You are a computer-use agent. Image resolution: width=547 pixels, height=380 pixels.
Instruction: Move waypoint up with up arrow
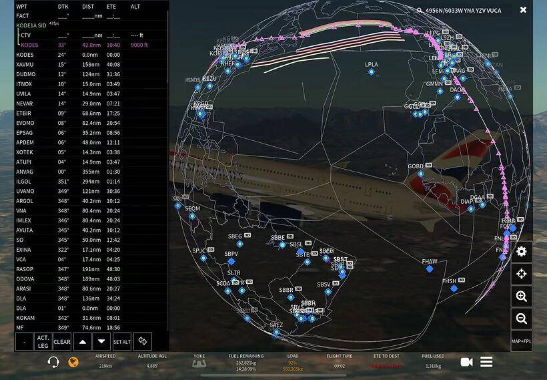pos(83,341)
